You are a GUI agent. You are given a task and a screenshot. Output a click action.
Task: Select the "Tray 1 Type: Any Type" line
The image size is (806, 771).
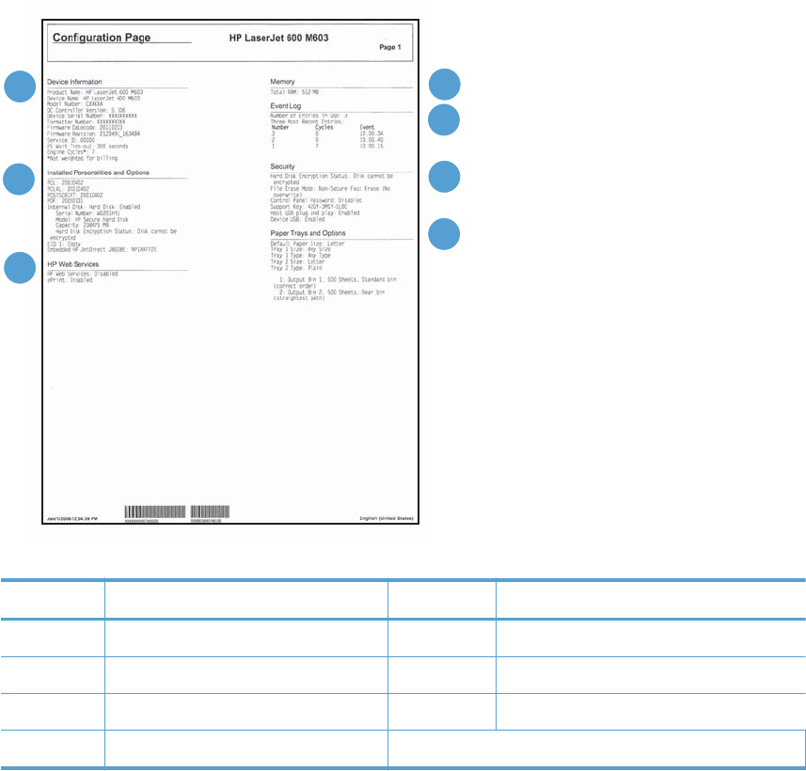301,256
